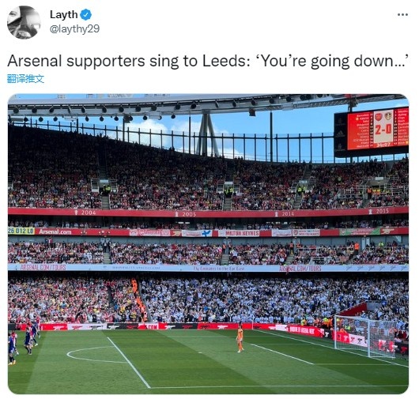Click the goalkeeper in orange kit

240,337
